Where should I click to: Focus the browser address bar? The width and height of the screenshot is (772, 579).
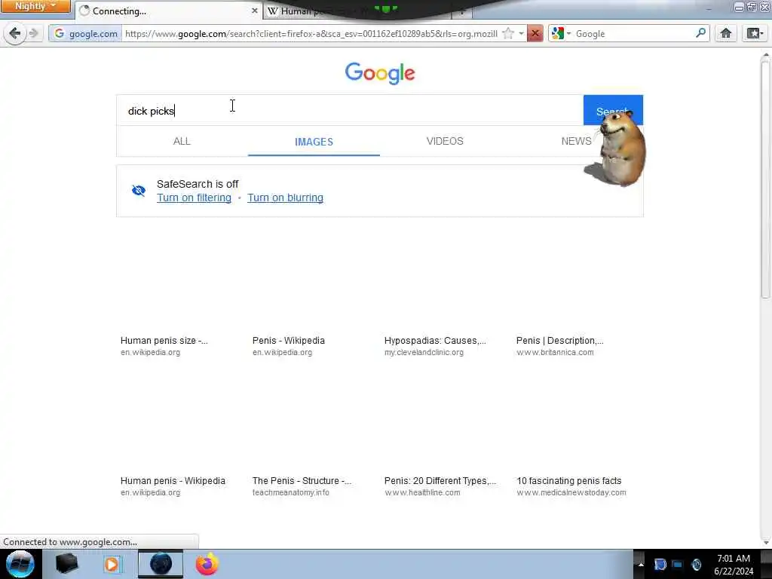coord(311,33)
